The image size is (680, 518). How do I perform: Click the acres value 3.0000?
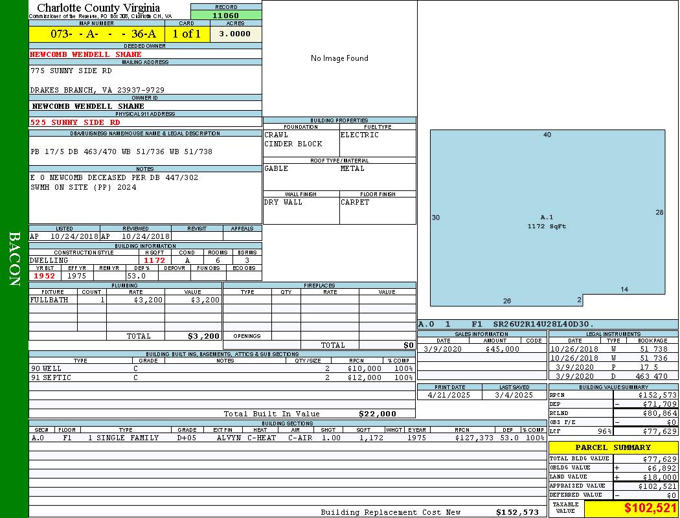[235, 34]
